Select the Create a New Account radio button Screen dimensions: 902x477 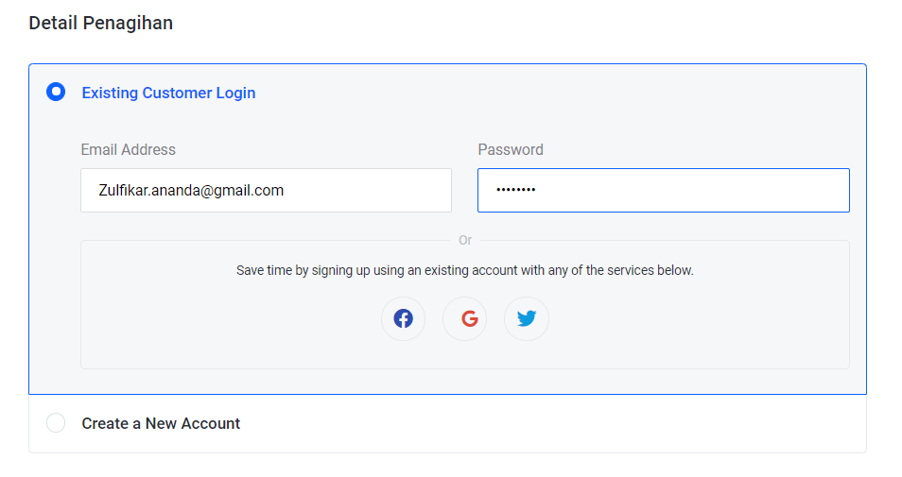56,423
